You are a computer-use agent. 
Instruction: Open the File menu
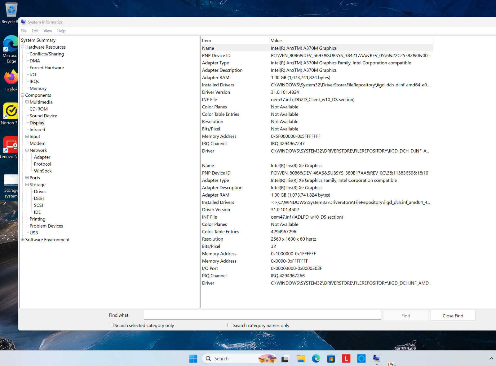coord(24,31)
